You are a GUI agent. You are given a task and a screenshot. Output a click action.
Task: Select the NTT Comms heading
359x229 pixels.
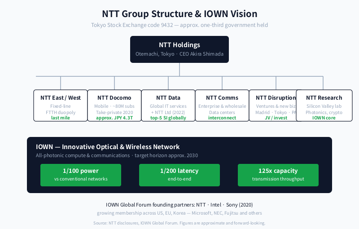[222, 98]
